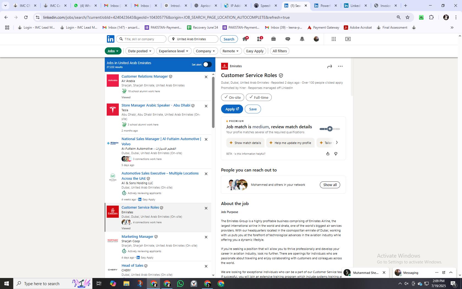Open the browser Extensions puzzle icon
462x289 pixels.
tap(431, 17)
